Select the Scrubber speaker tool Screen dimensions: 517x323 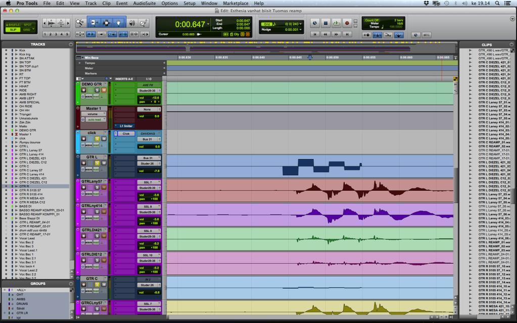pos(132,23)
